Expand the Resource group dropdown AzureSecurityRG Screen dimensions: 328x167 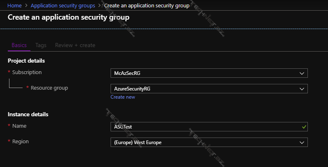click(206, 88)
